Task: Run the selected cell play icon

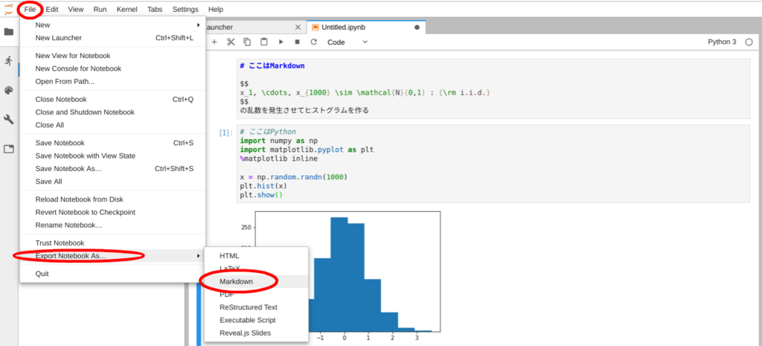Action: [x=281, y=42]
